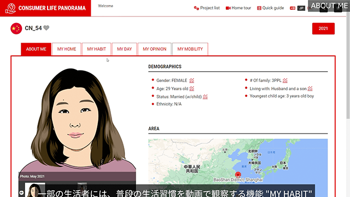Viewport: 350px width, 197px height.
Task: Click the icon beside Age: 29 Years old
Action: (x=191, y=89)
